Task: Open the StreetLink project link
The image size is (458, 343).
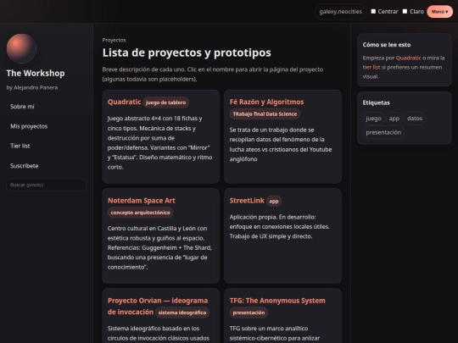Action: [247, 201]
